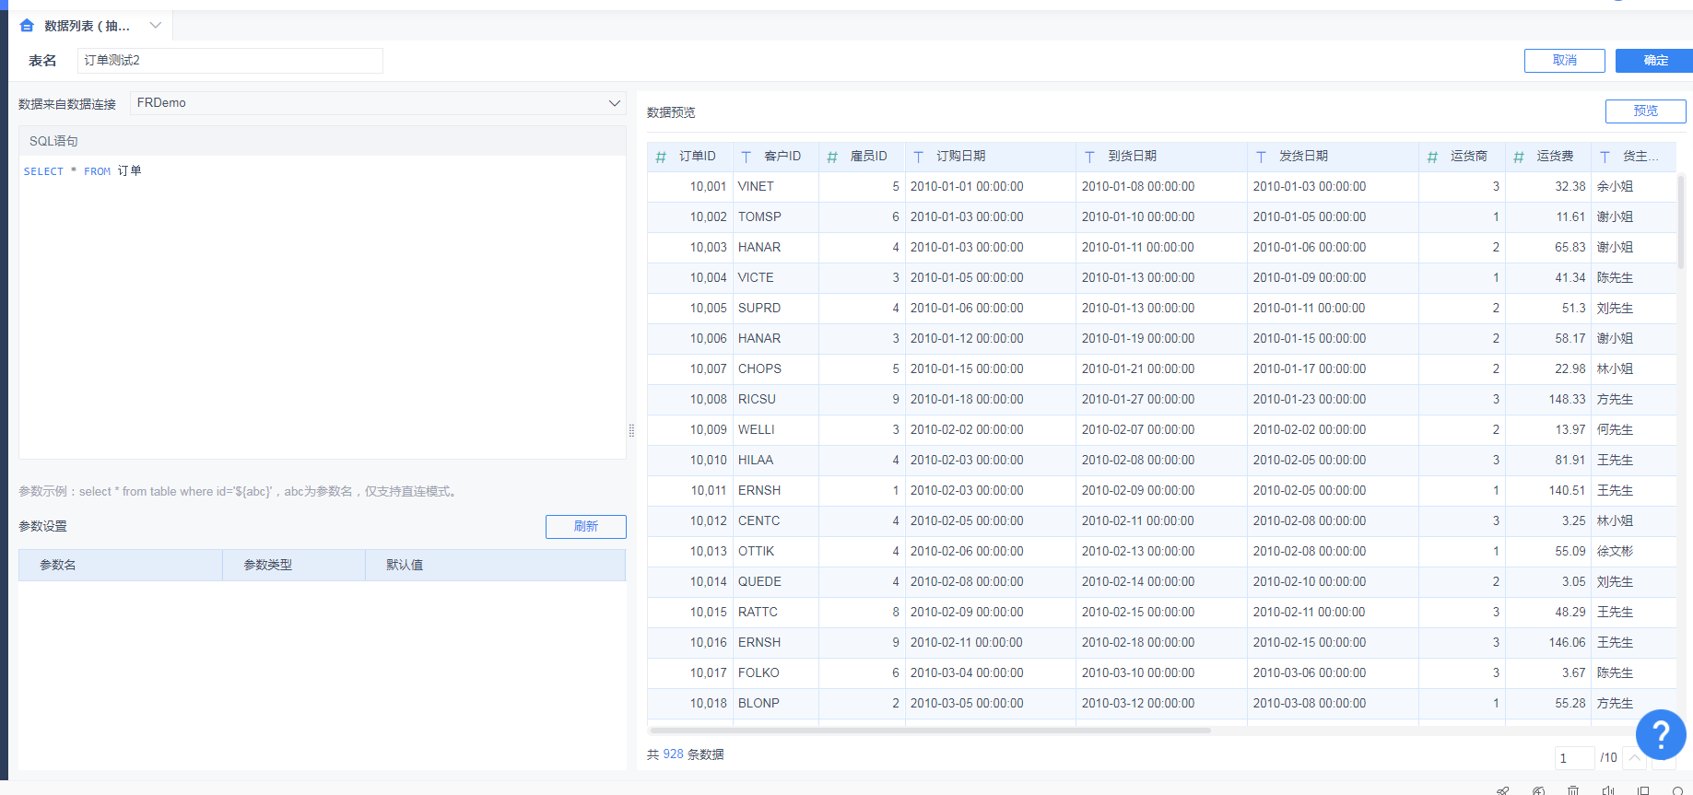This screenshot has width=1693, height=795.
Task: Click the text type icon of 客户ID column
Action: click(x=747, y=157)
